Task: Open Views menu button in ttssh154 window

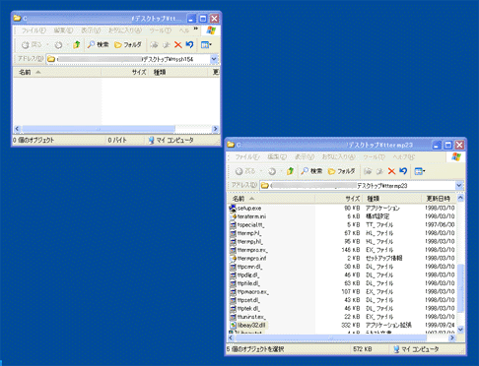Action: coord(206,44)
